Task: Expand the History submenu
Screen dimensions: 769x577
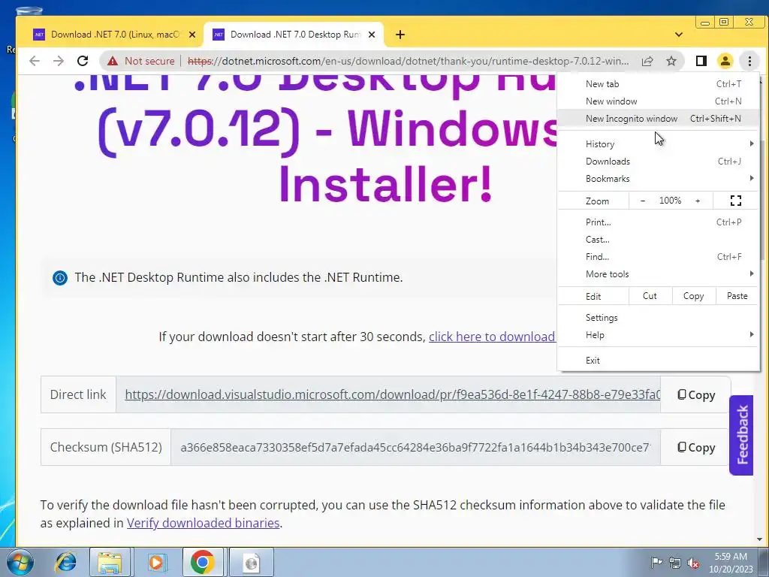Action: pos(658,143)
